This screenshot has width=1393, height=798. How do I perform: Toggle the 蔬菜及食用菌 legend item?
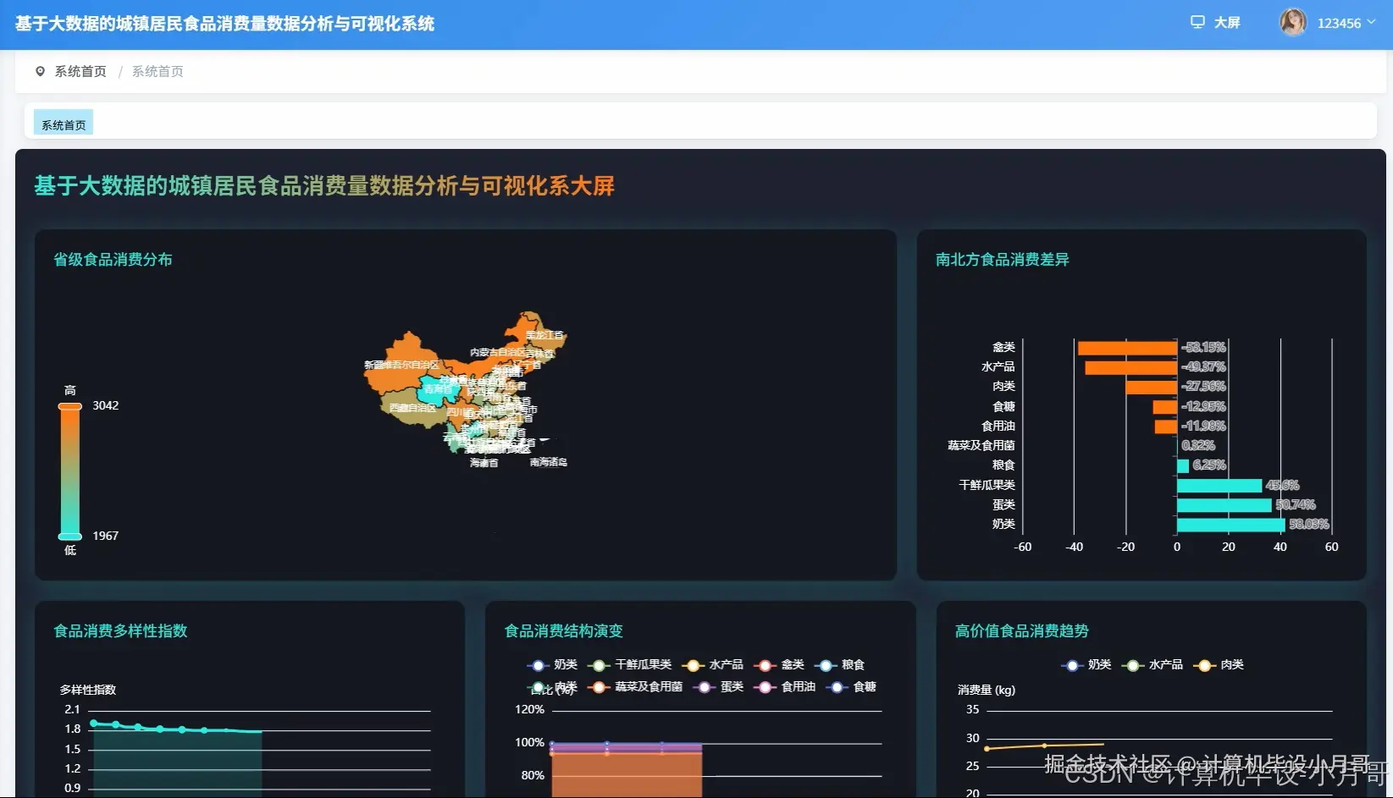tap(644, 687)
